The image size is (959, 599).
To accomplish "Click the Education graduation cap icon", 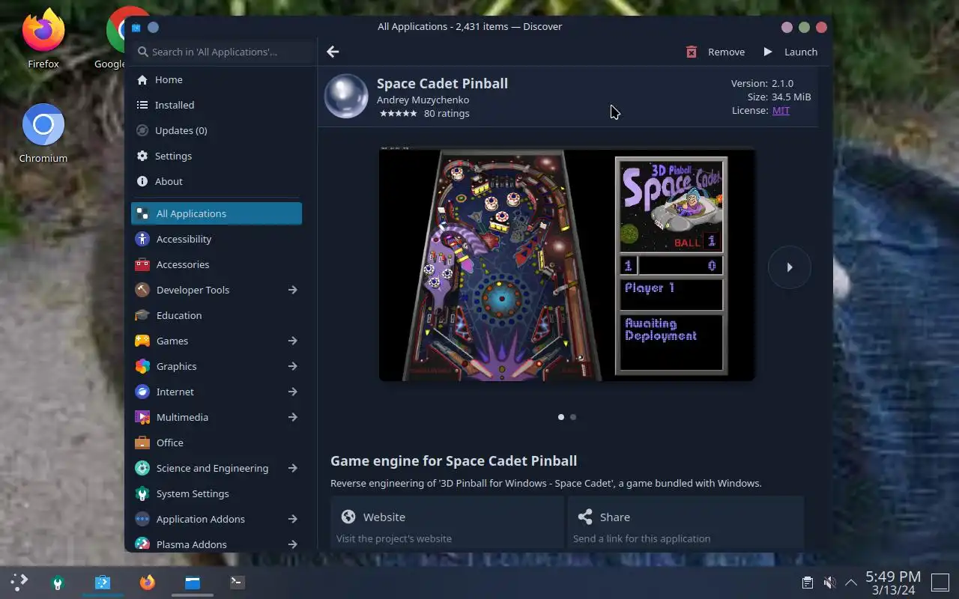I will point(142,315).
